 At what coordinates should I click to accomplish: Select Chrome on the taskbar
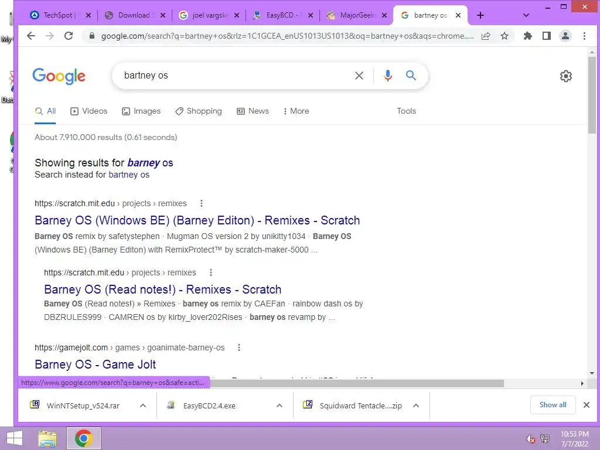click(84, 438)
